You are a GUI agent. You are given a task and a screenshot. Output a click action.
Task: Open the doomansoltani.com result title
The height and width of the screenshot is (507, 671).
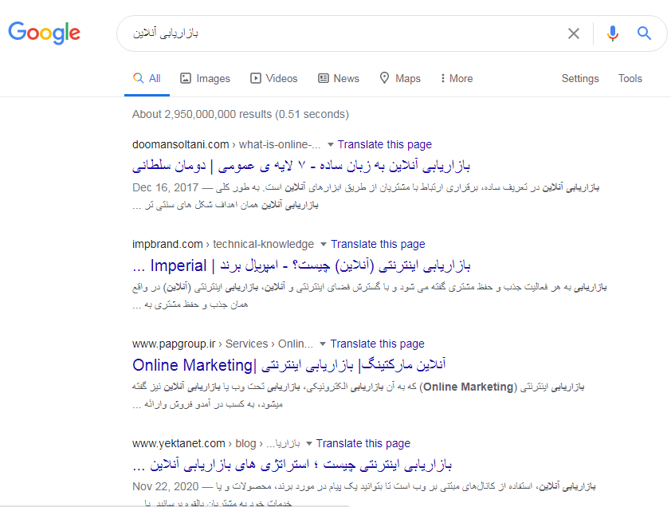click(x=301, y=166)
